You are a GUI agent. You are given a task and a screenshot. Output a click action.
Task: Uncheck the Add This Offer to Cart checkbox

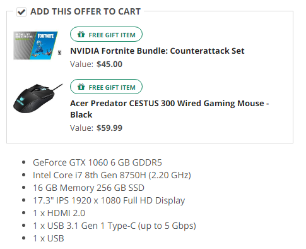21,12
